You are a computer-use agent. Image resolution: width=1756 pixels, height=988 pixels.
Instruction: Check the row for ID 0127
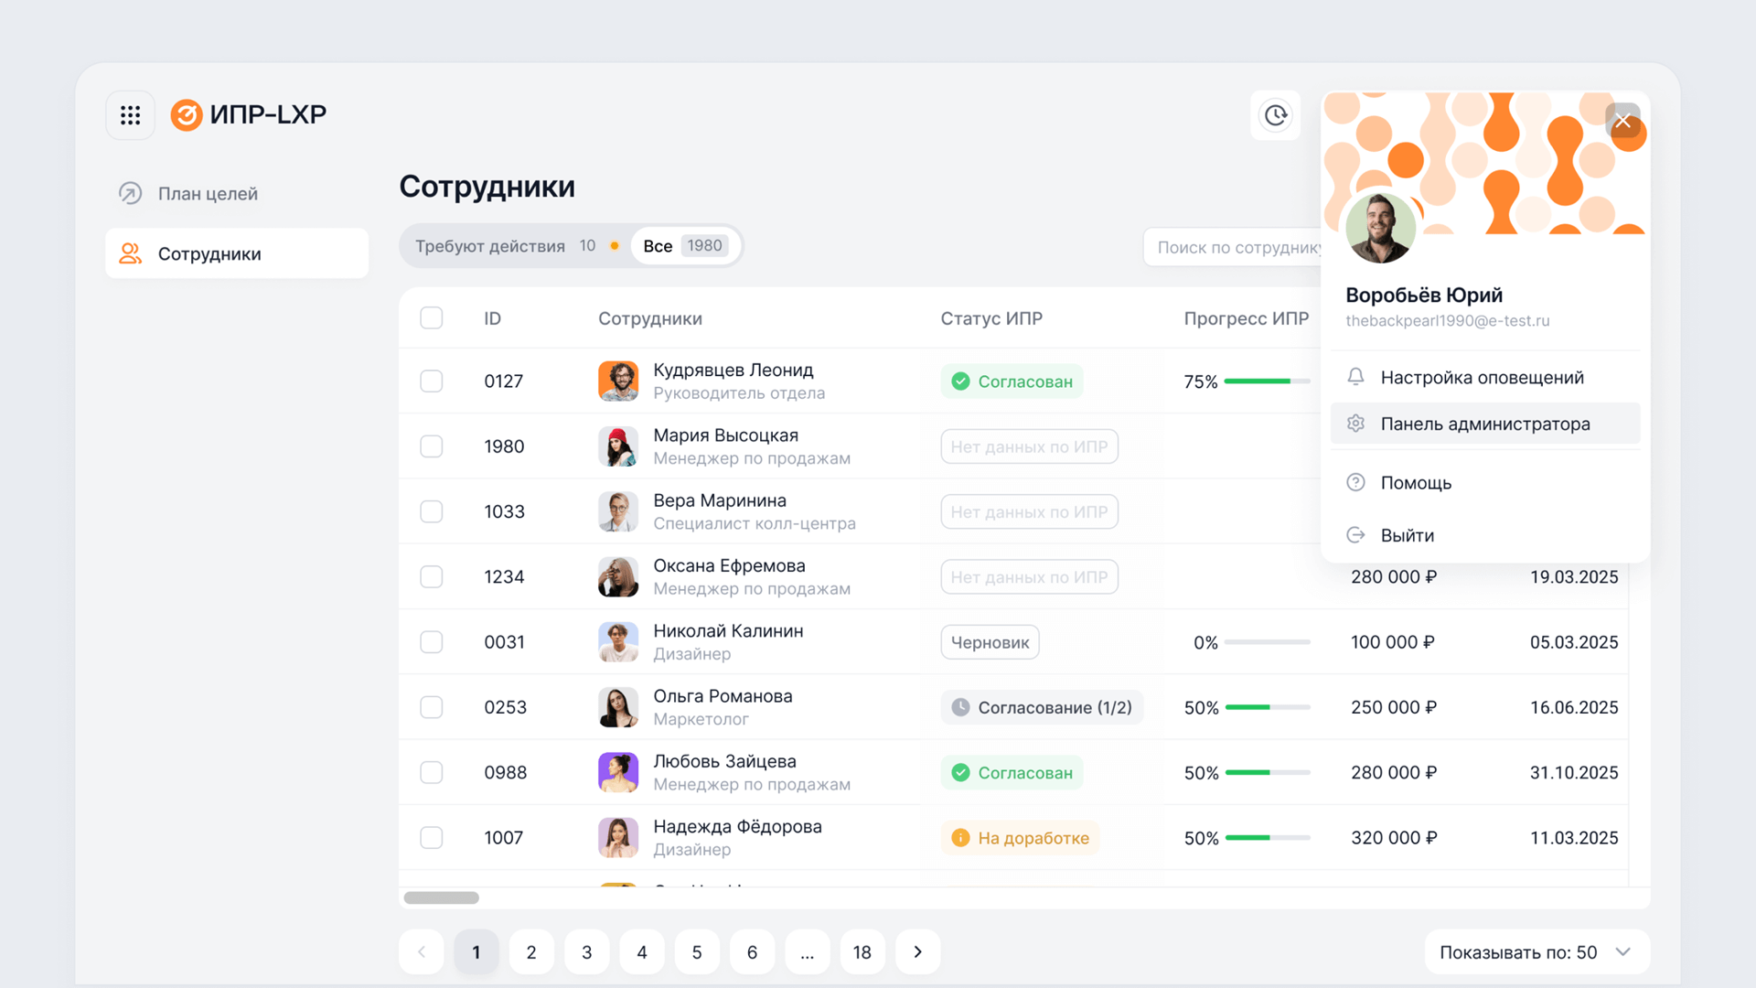tap(432, 381)
